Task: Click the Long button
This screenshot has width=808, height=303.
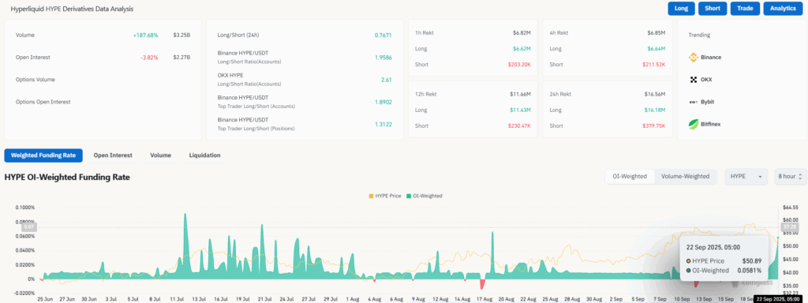Action: pyautogui.click(x=681, y=8)
